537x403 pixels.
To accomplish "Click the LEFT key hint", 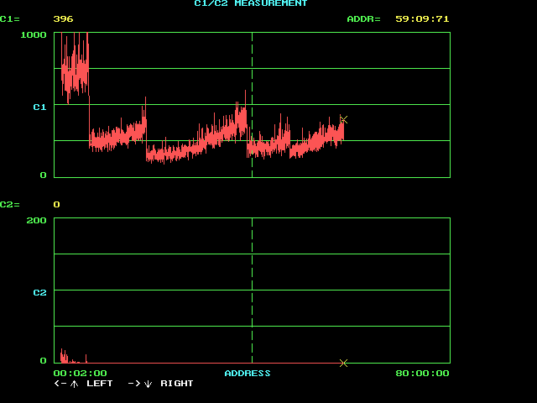I will (100, 383).
